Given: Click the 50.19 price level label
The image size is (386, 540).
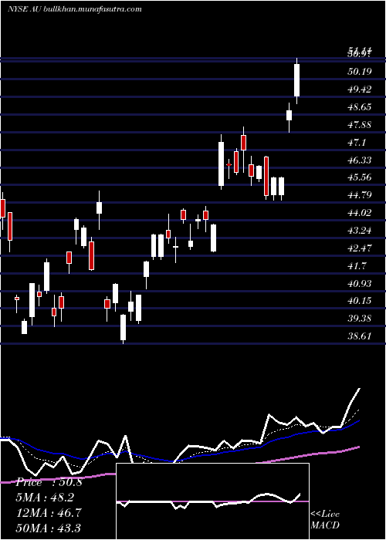Looking at the screenshot, I should coord(360,72).
